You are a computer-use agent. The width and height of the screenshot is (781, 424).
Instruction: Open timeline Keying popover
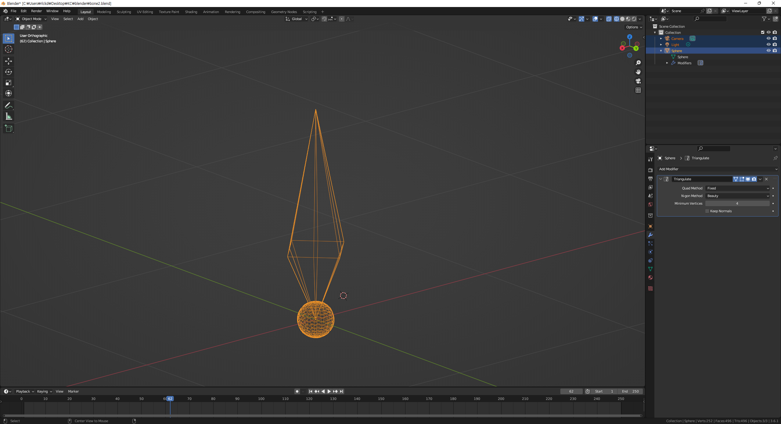pos(45,391)
